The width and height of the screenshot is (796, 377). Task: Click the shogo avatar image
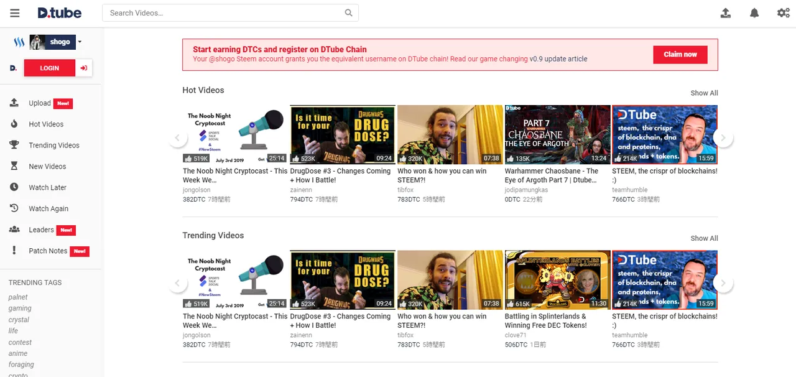(x=38, y=42)
